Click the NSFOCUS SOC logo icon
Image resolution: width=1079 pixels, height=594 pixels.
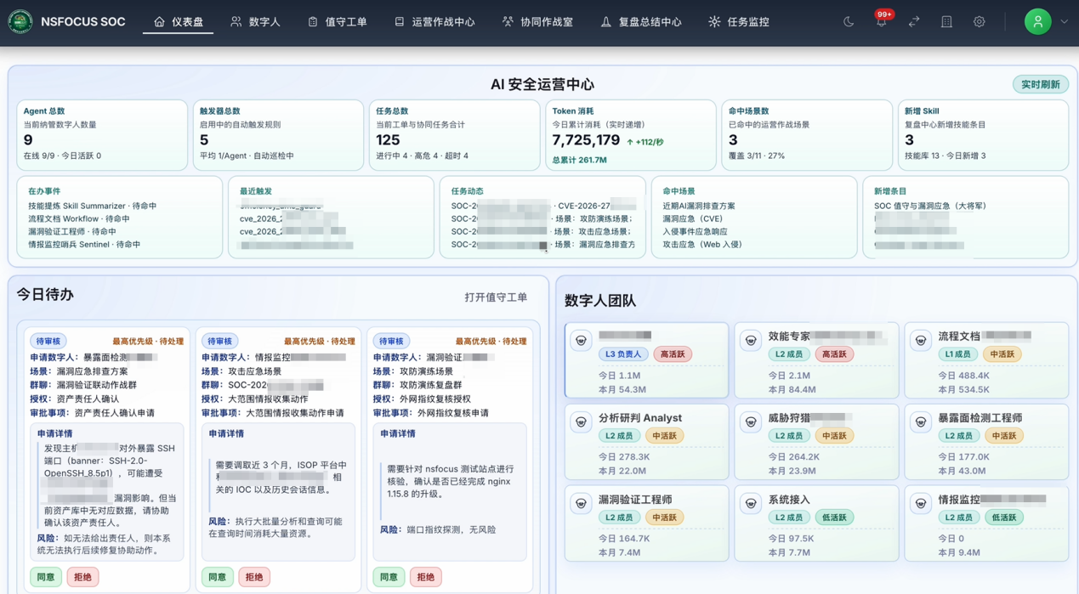20,21
